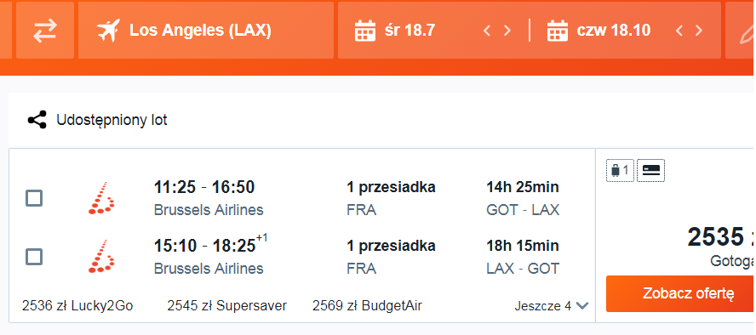The height and width of the screenshot is (335, 756).
Task: Click the payment card icon
Action: 651,170
